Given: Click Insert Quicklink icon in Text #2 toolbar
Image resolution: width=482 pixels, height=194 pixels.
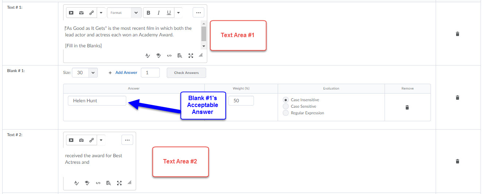Looking at the screenshot, I should click(92, 140).
